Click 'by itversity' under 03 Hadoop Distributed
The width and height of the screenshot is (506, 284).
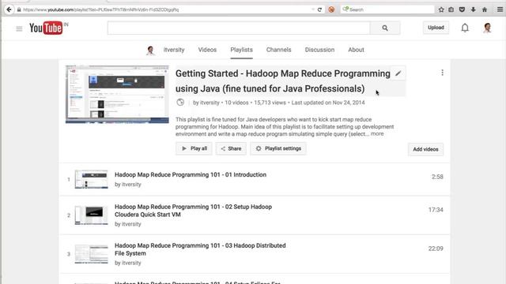tap(128, 263)
